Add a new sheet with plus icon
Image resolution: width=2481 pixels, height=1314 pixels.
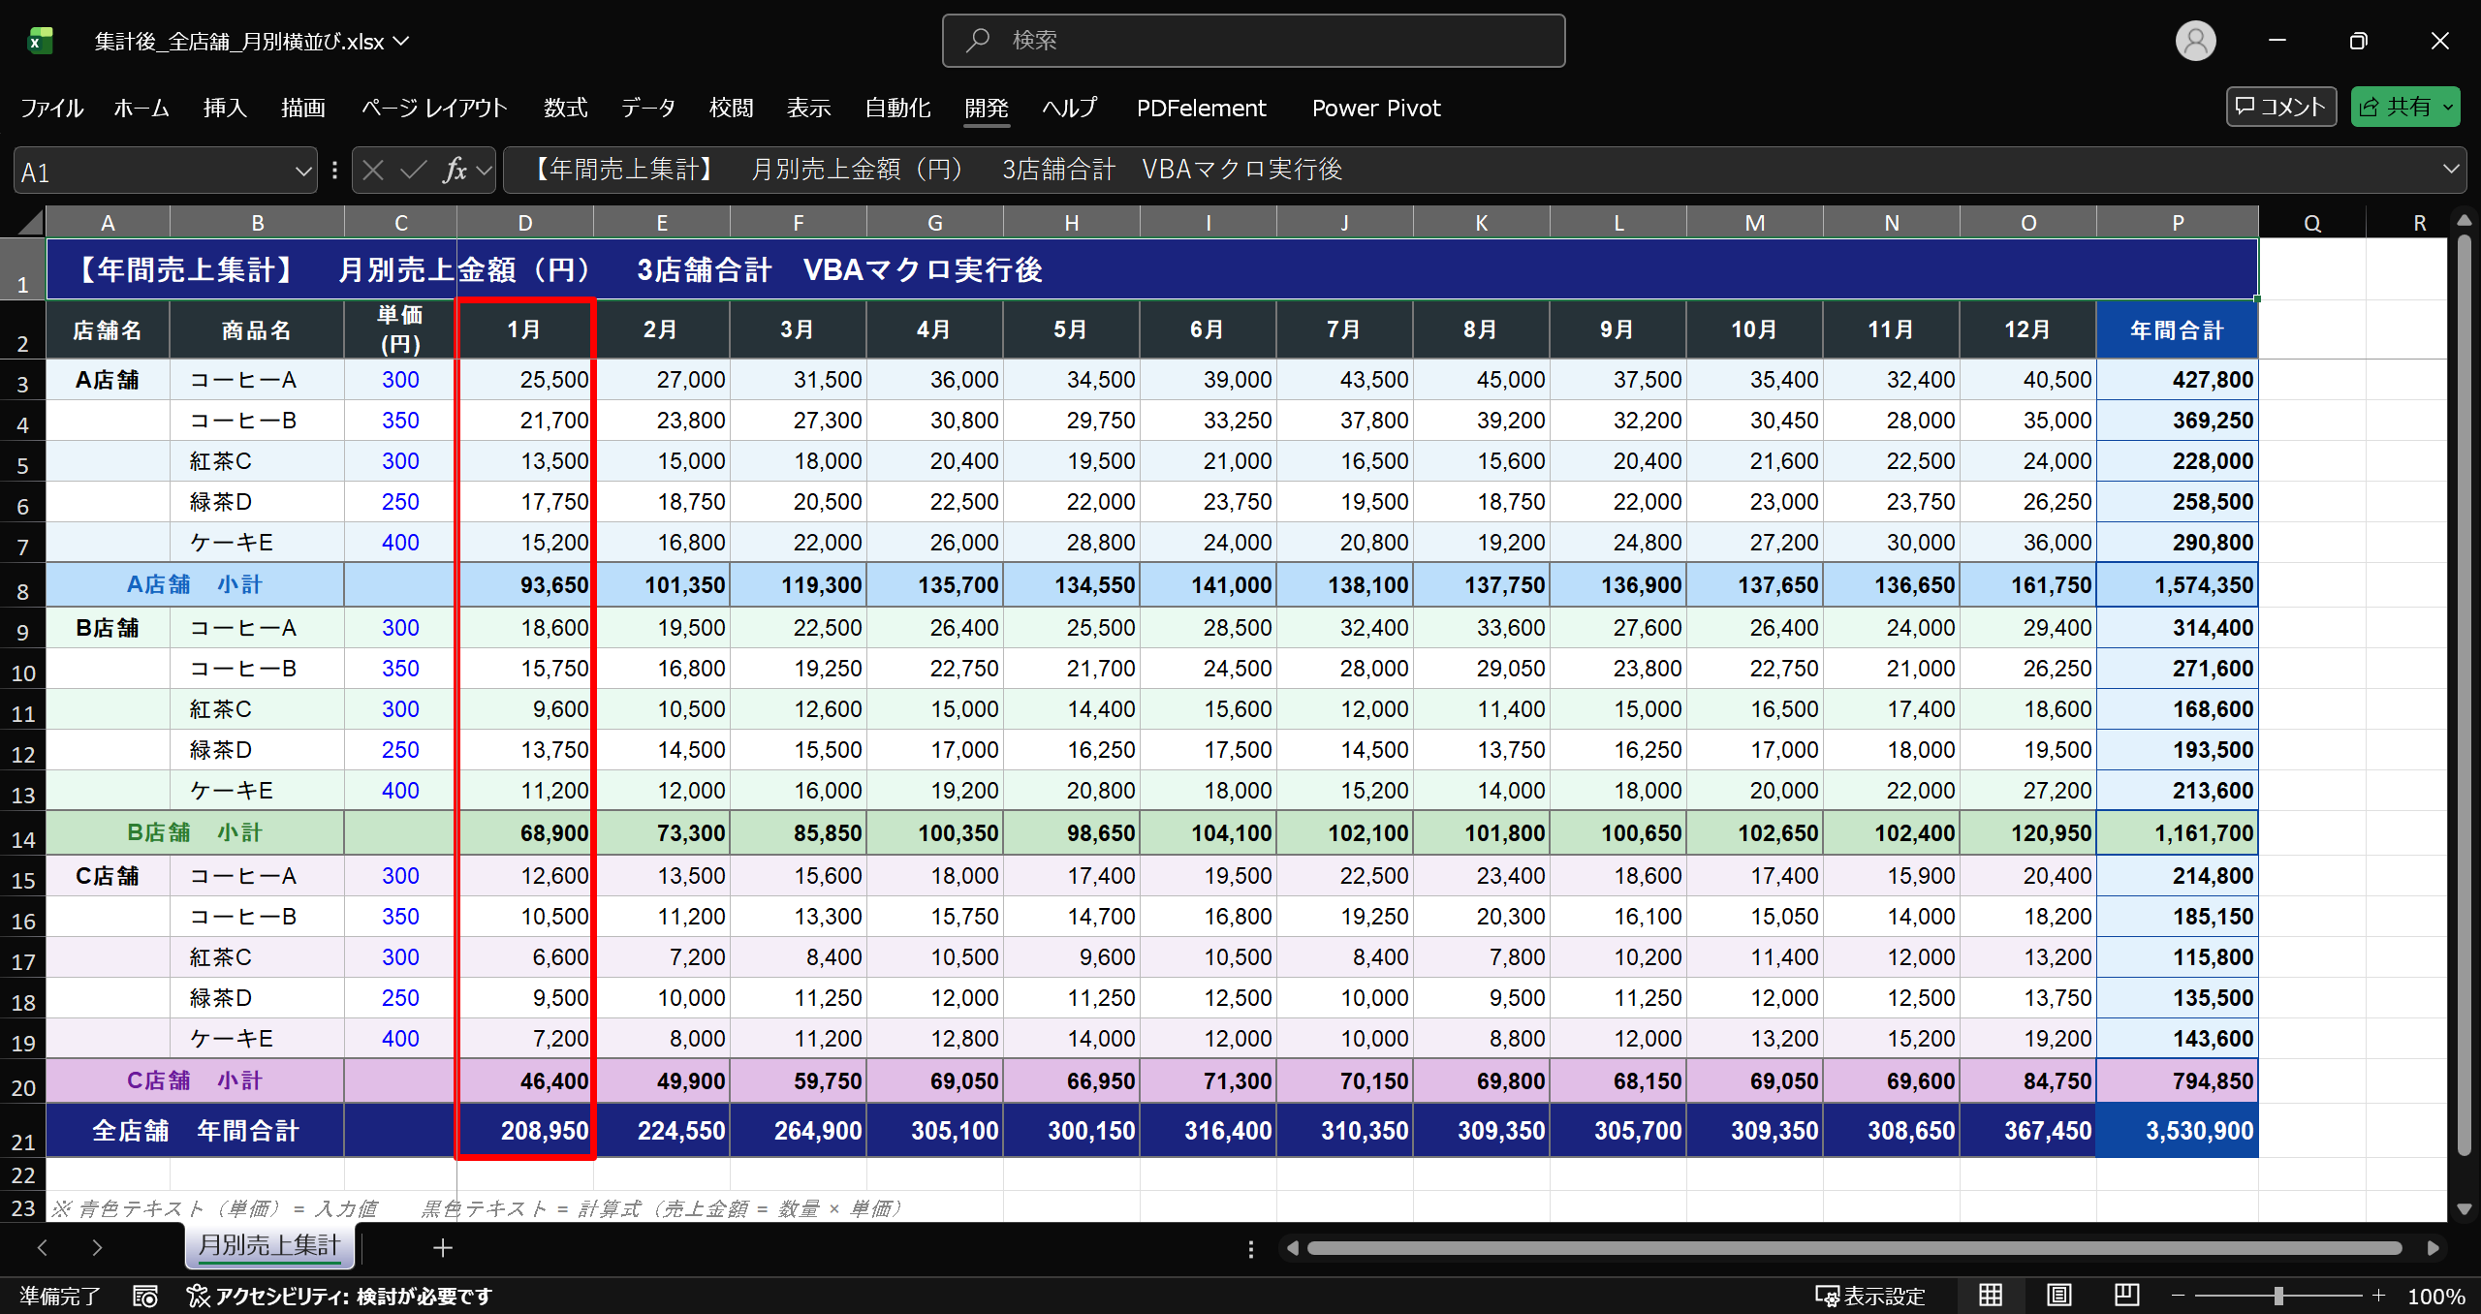[x=443, y=1247]
